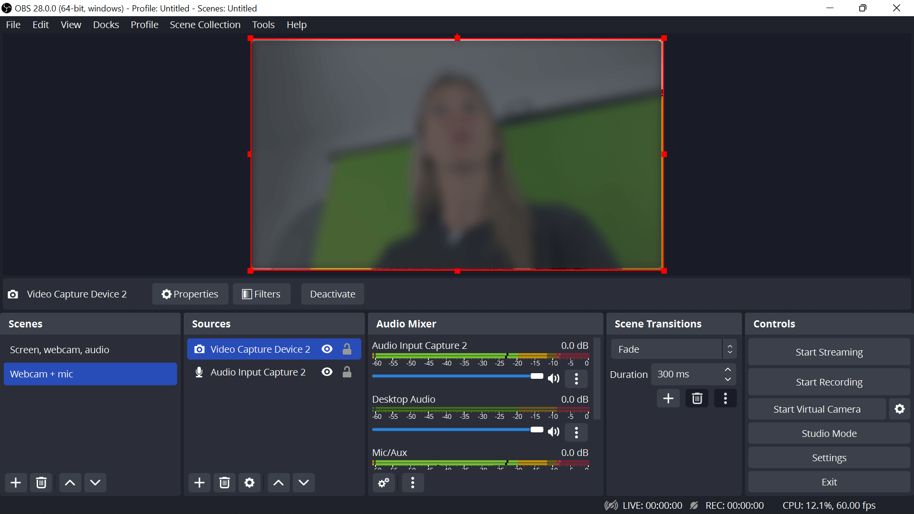Toggle visibility of Audio Input Capture 2
The image size is (914, 514).
point(327,372)
